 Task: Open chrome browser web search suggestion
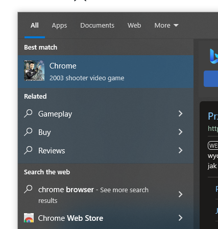click(106, 195)
